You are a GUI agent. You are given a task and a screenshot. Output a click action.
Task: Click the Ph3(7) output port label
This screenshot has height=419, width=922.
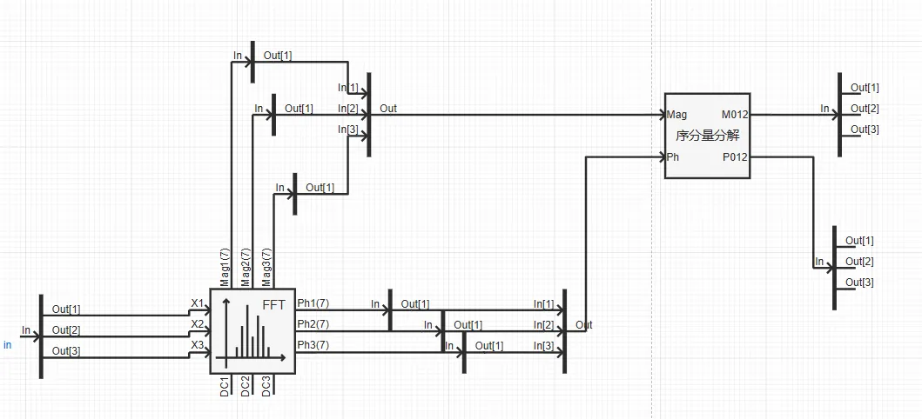tap(313, 345)
